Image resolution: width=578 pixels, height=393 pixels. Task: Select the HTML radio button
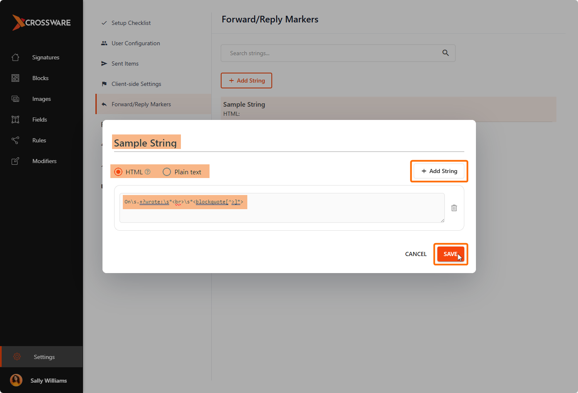click(118, 172)
